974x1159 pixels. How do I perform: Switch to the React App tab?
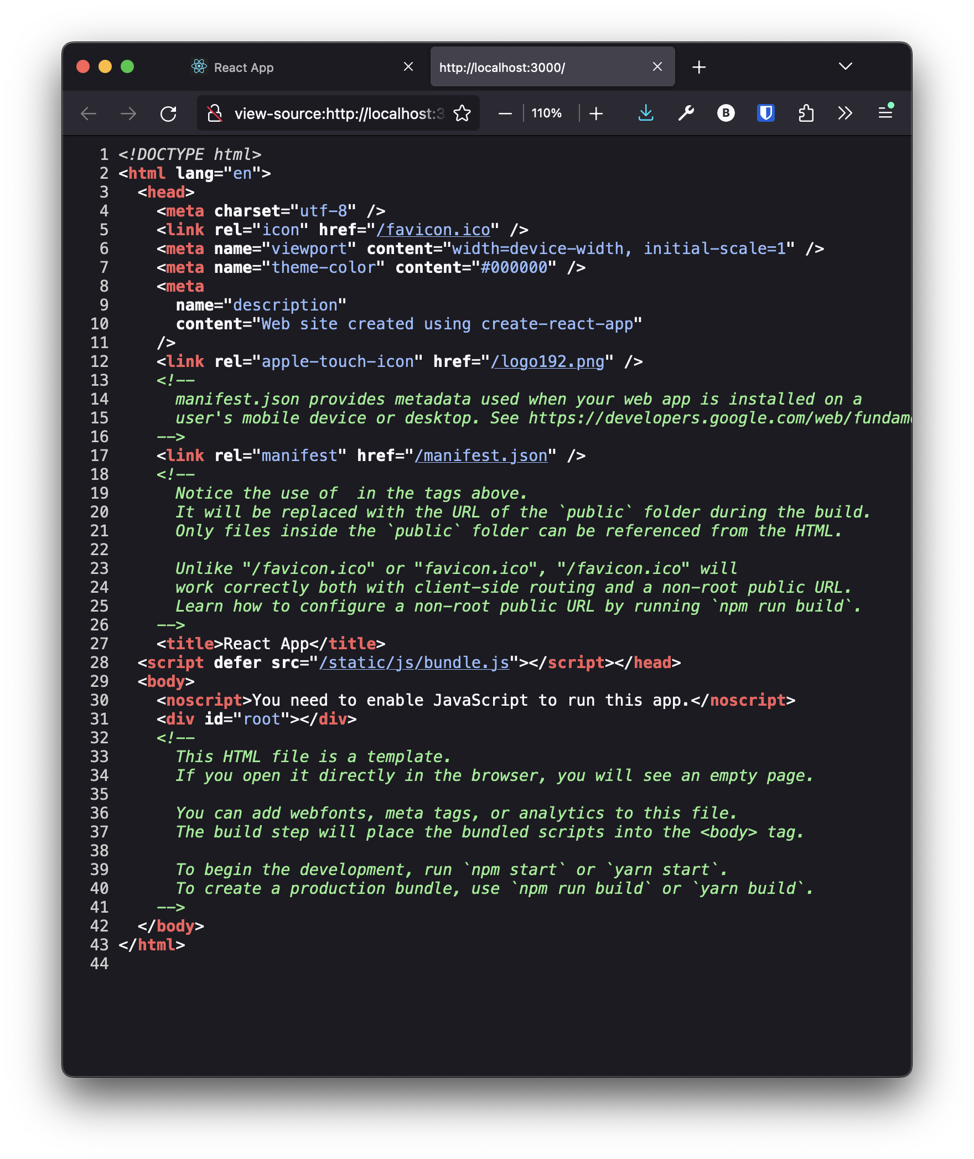(x=244, y=66)
